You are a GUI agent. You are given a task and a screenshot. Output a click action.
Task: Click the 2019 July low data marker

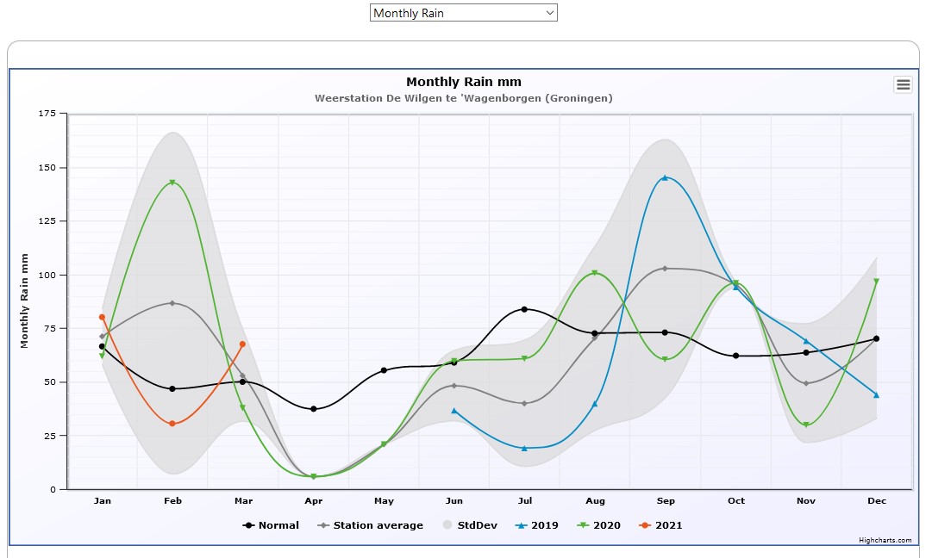tap(524, 448)
